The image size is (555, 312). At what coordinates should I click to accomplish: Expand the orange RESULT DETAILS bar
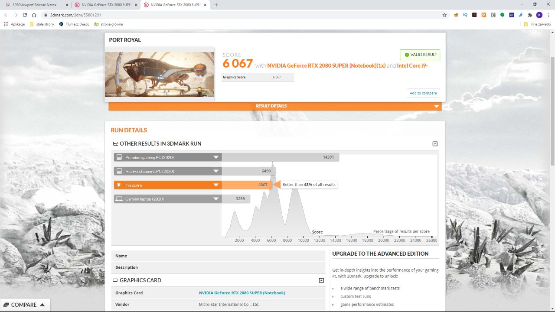(275, 106)
